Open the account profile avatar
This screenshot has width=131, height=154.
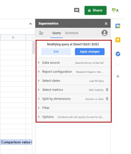click(116, 10)
